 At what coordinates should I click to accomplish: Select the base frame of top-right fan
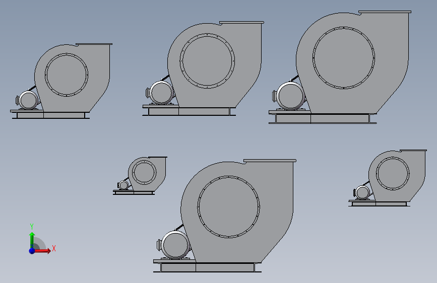coord(323,117)
